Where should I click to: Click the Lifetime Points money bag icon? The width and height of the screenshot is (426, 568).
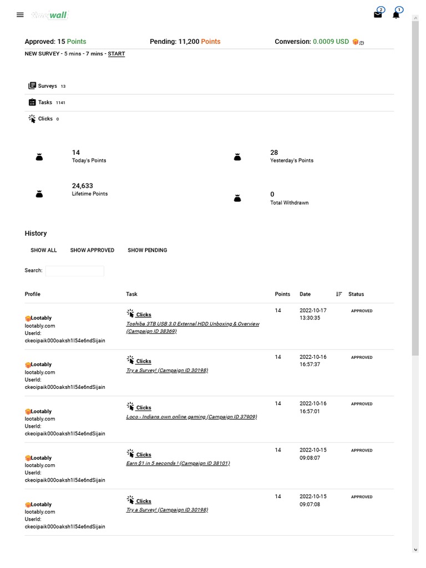(x=39, y=194)
